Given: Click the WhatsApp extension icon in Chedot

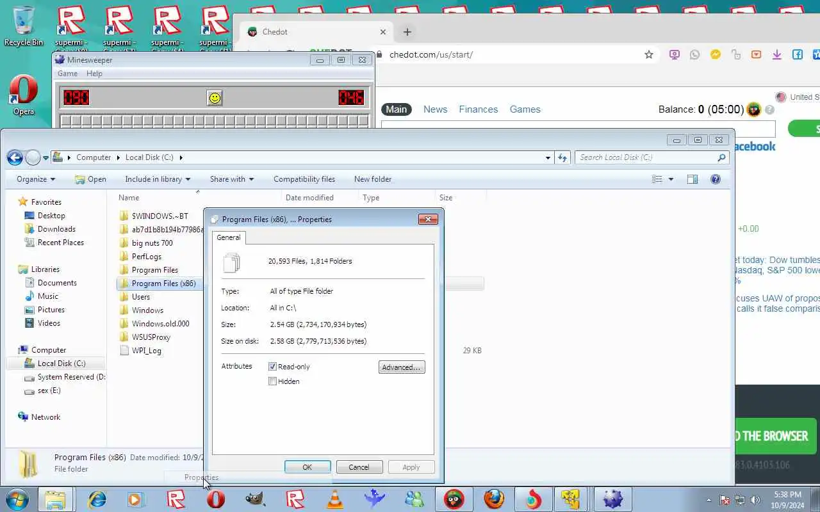Looking at the screenshot, I should coord(695,55).
